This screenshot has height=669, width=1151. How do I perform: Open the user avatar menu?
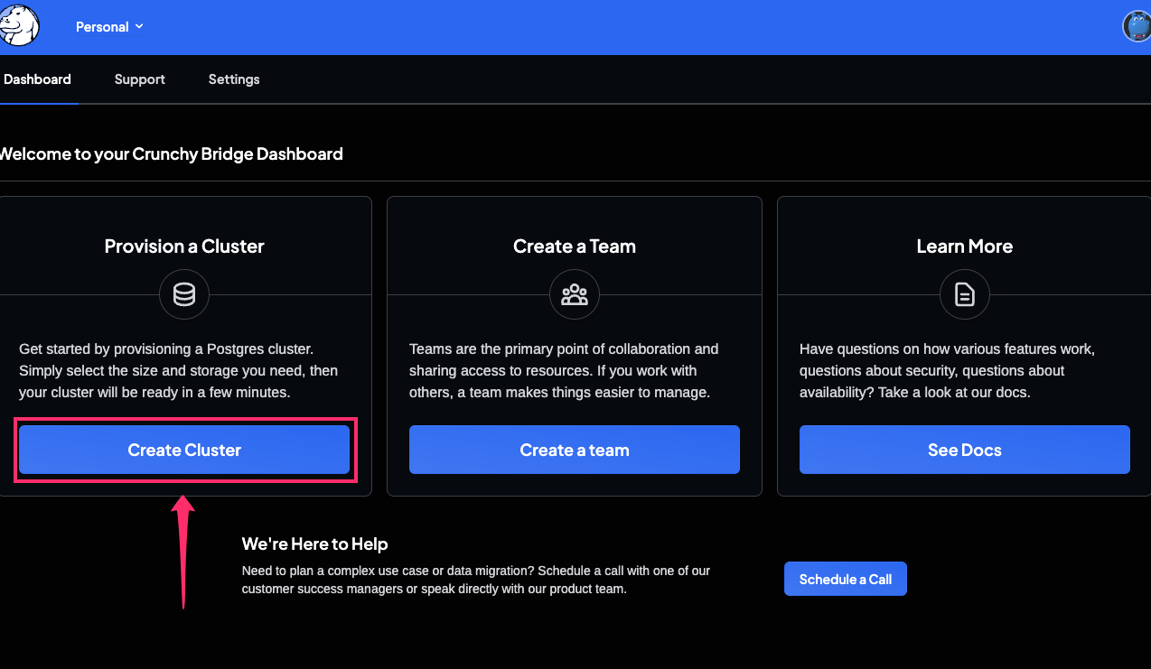tap(1136, 26)
